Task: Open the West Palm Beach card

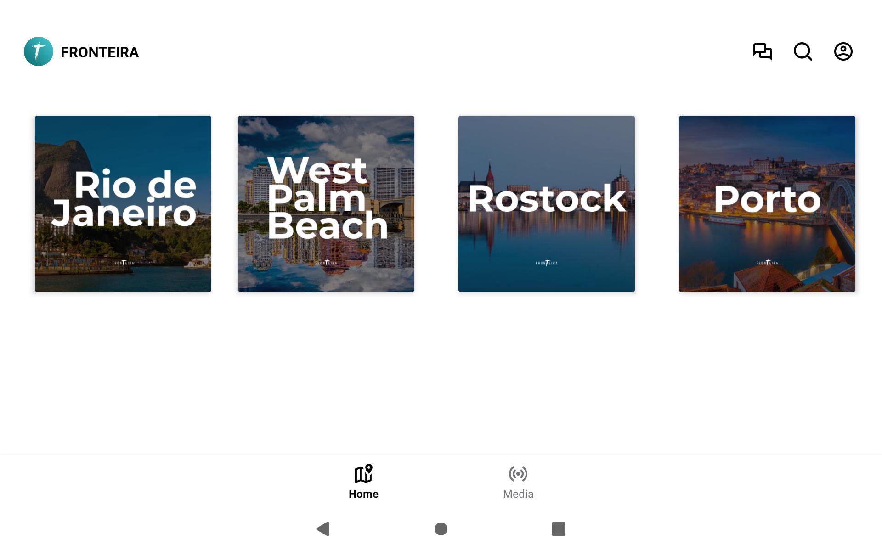Action: pyautogui.click(x=326, y=204)
